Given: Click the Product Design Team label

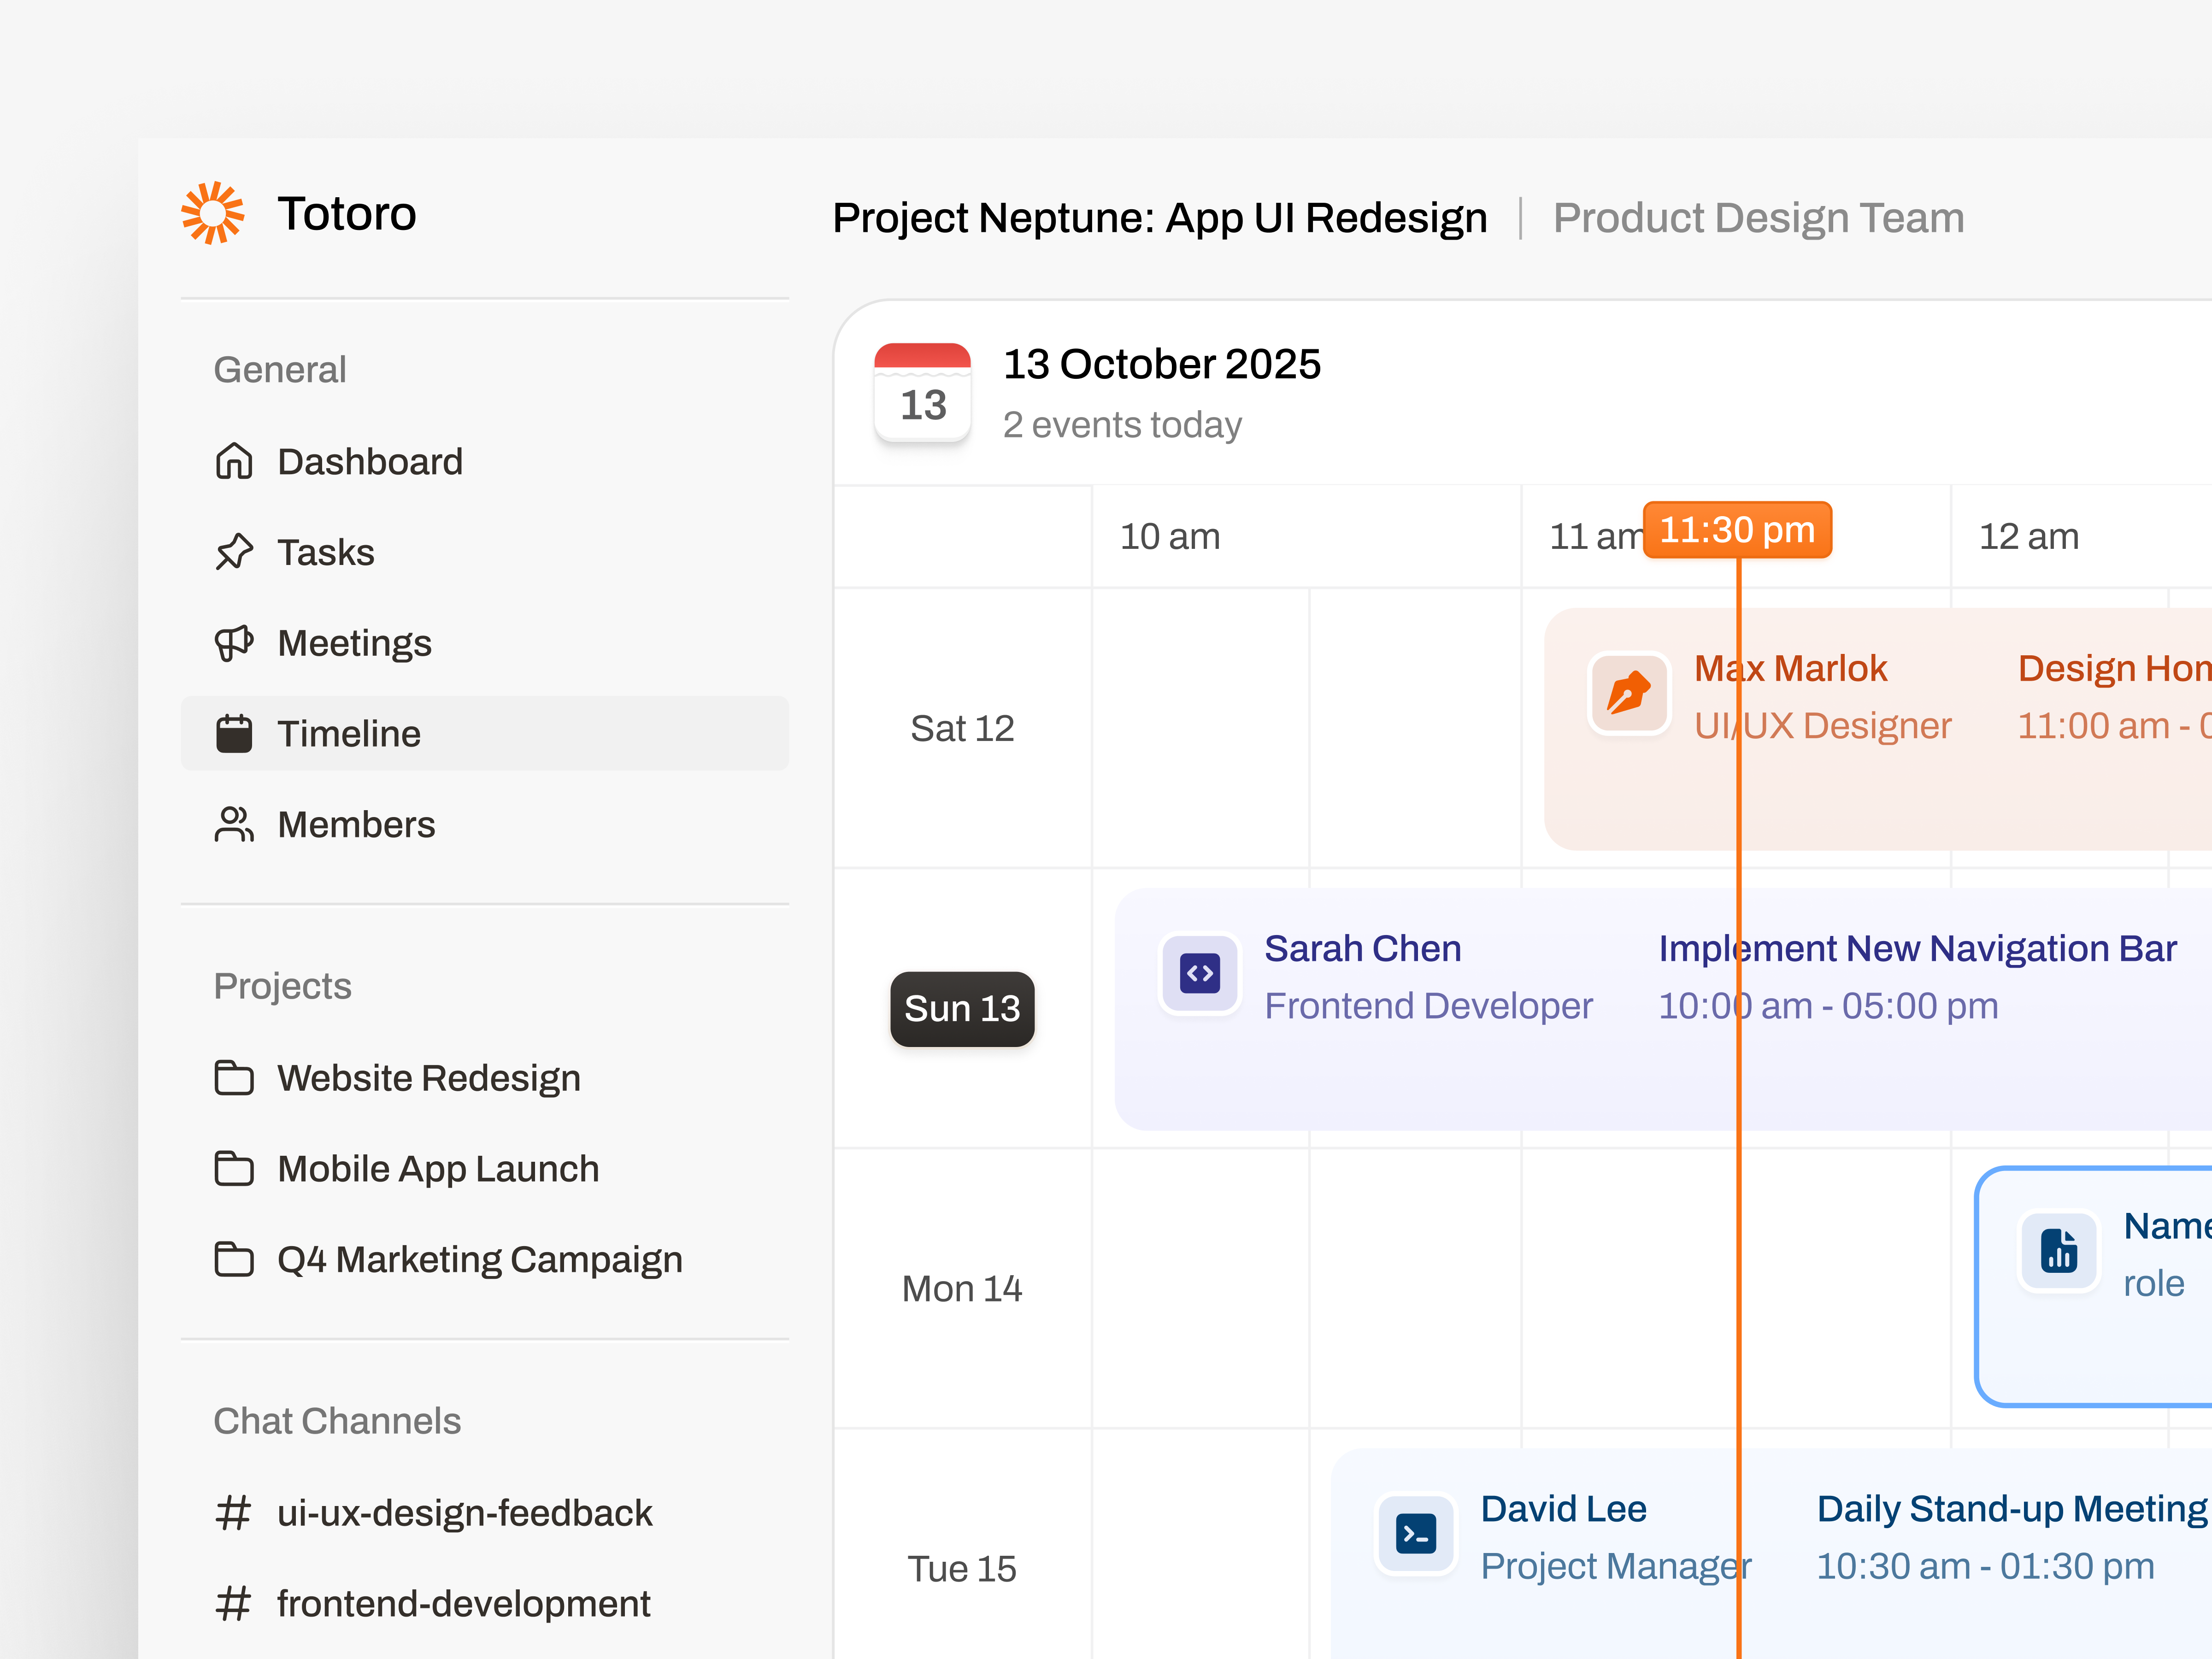Looking at the screenshot, I should (1758, 218).
